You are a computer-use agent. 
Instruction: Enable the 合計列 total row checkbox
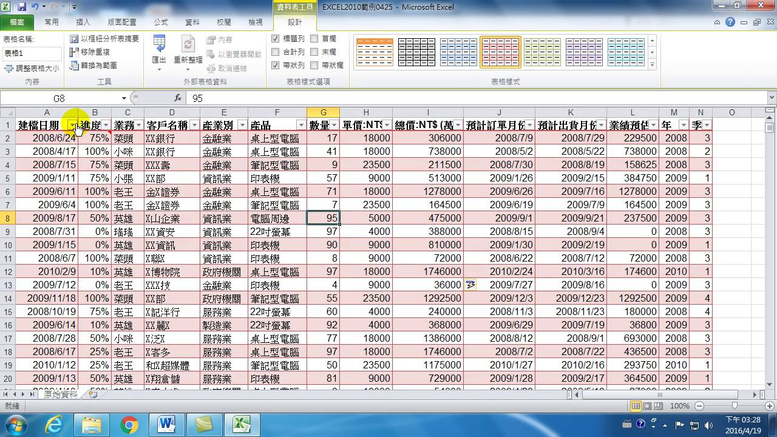[276, 52]
